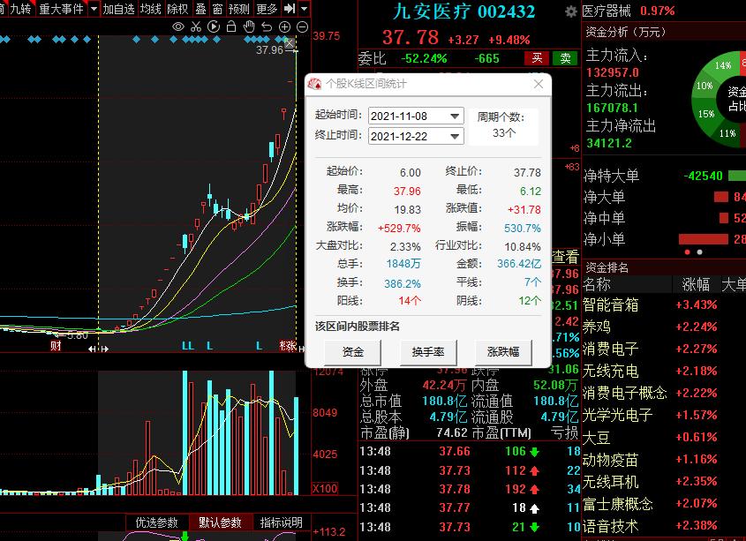Select the hand pan tool on chart toolbar
Screen dimensions: 746x541
coord(249,28)
